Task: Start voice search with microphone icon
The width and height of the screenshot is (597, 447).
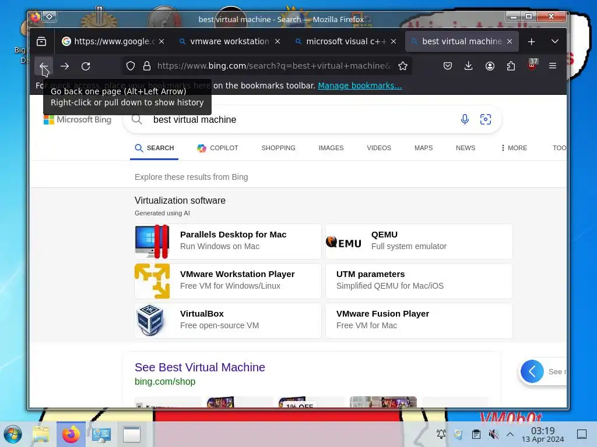Action: pos(465,119)
